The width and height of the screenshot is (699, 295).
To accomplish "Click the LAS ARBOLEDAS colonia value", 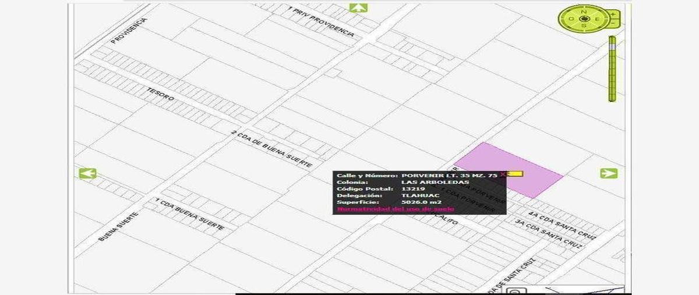I will tap(435, 182).
